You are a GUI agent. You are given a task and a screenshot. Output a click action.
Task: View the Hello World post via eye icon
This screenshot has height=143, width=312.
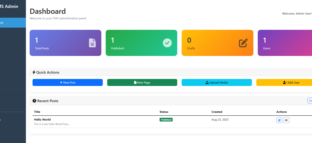click(x=286, y=120)
